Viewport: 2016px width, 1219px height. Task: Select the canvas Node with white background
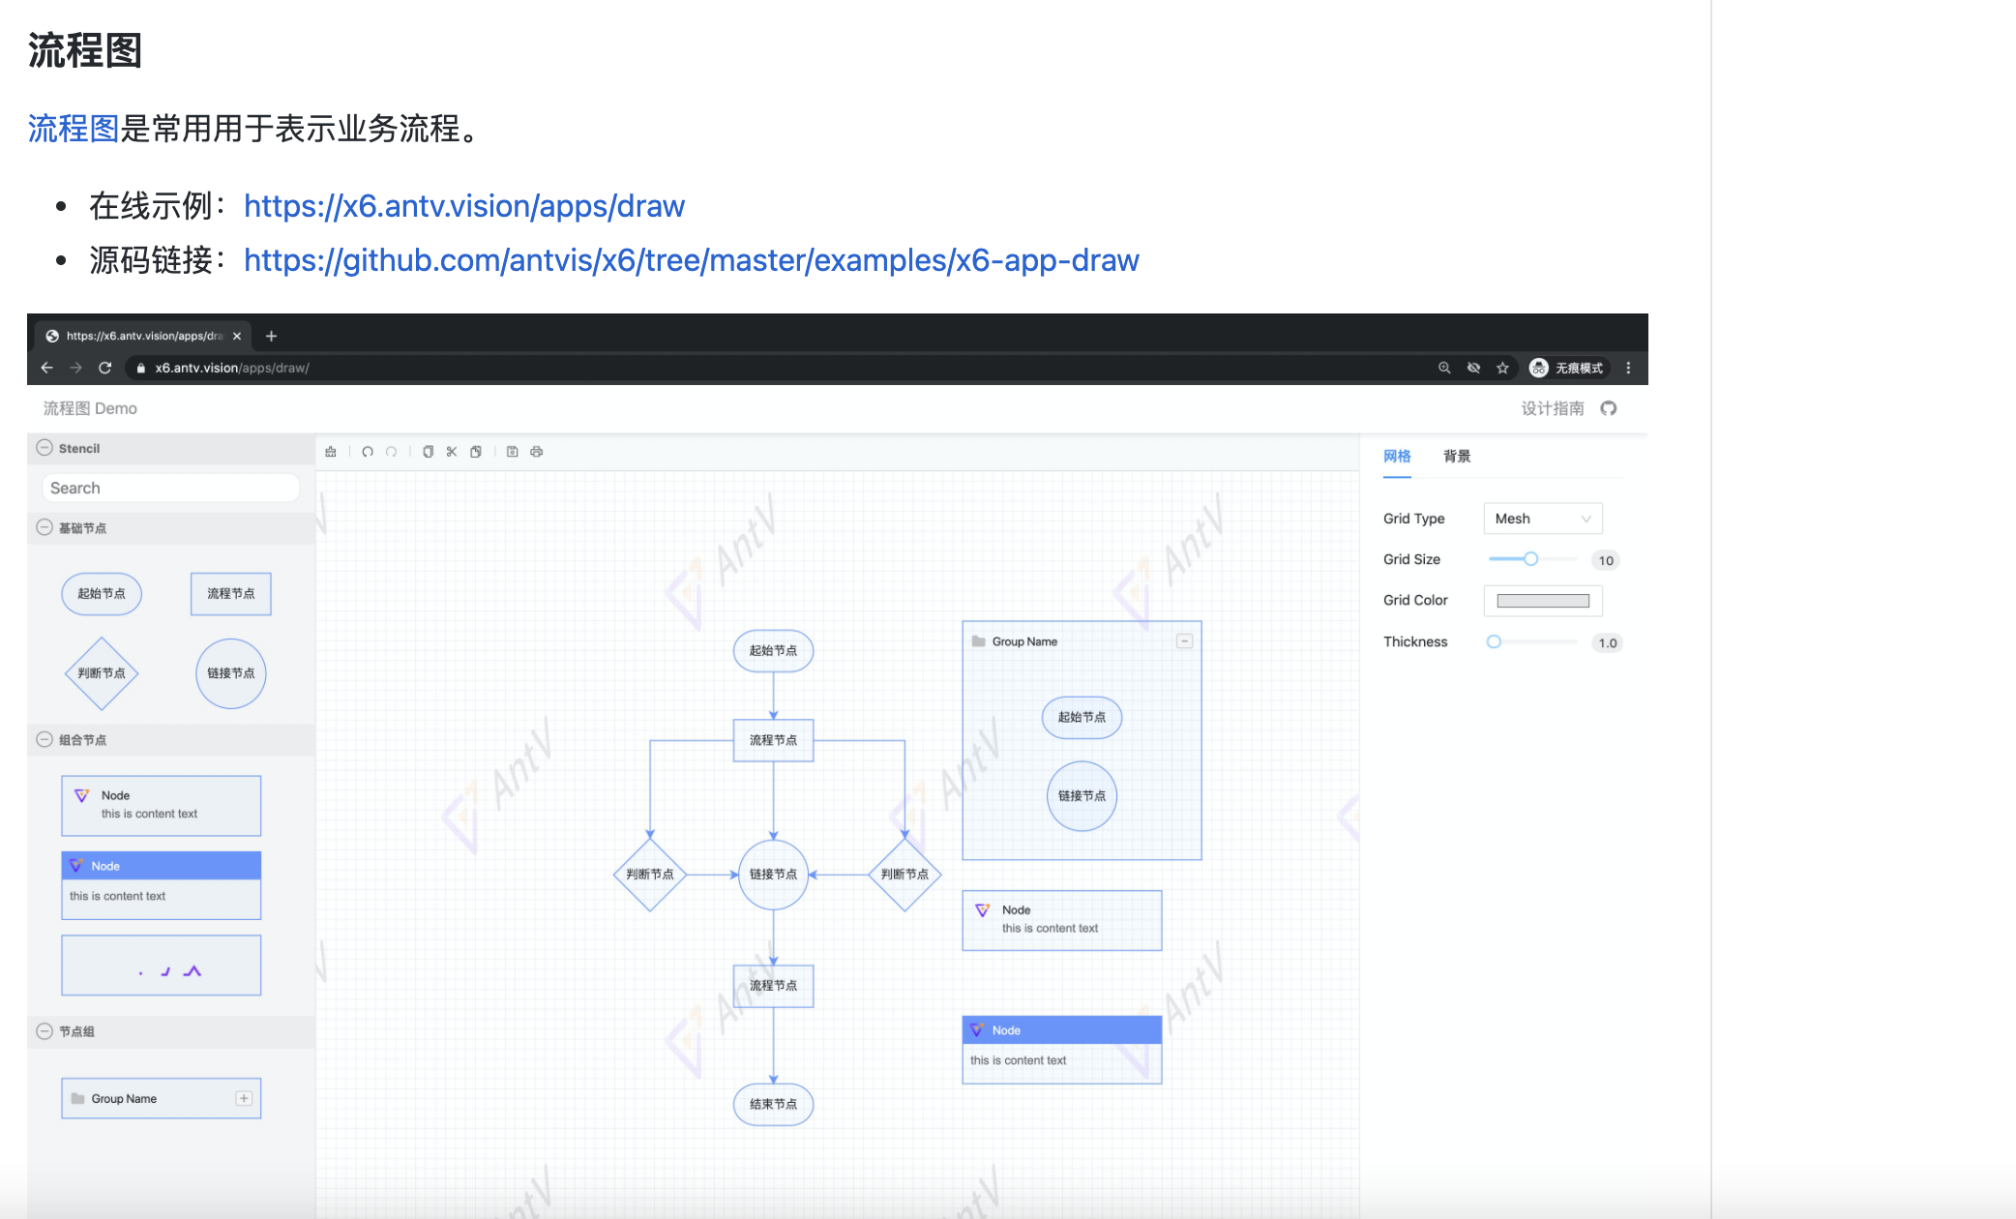1062,920
